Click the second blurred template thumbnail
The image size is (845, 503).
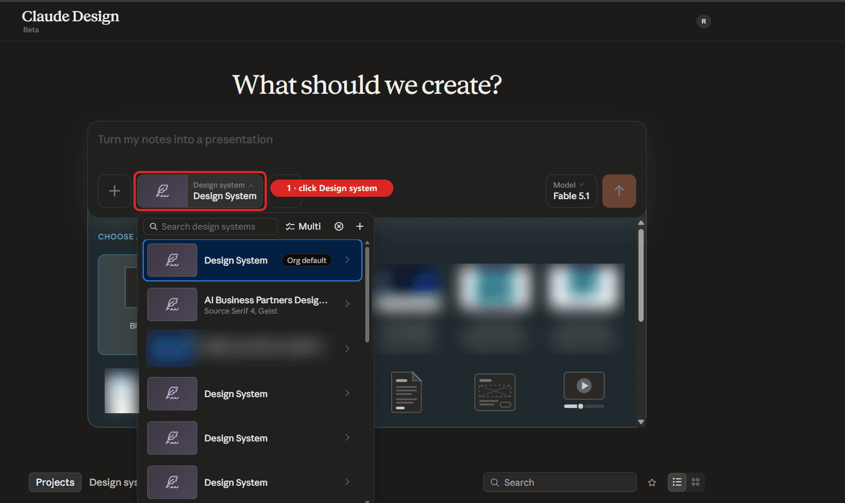point(495,288)
